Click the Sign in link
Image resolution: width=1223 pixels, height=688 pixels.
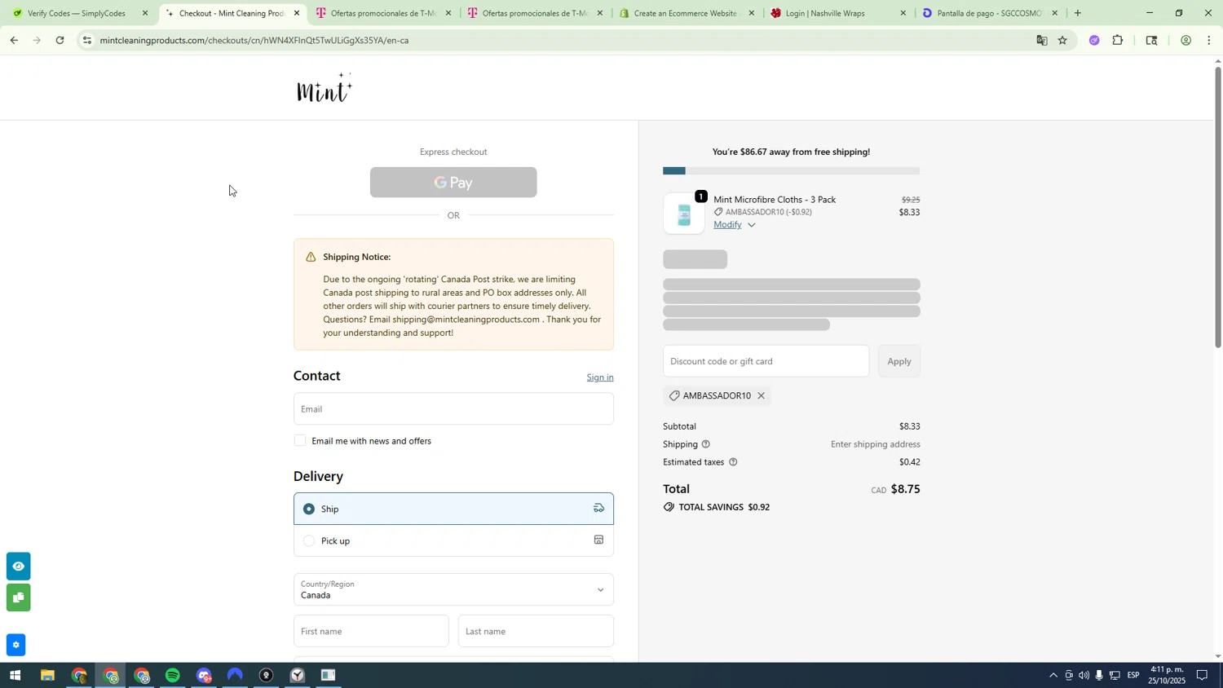pyautogui.click(x=600, y=377)
